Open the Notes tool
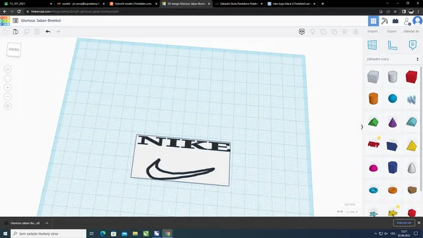Screen dimensions: 423x238 tap(412, 45)
